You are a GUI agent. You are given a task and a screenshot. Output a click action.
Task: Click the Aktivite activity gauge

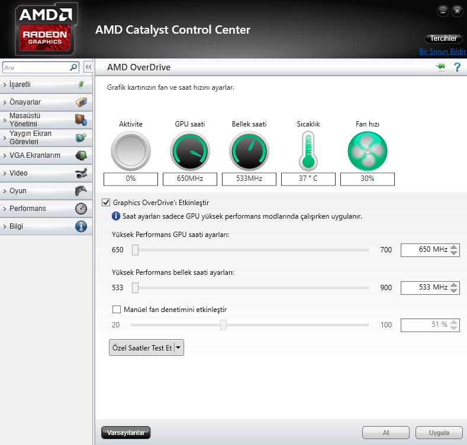(131, 151)
